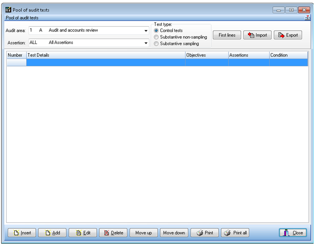
Task: Open the Audit area dropdown
Action: click(146, 31)
